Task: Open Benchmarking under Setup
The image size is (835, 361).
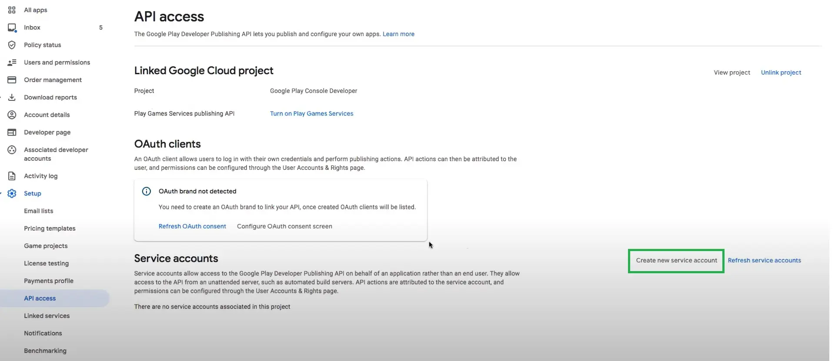Action: [x=45, y=351]
